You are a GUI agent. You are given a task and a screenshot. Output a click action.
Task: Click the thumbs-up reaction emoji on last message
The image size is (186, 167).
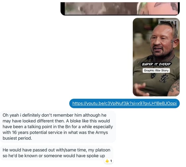coord(107,161)
